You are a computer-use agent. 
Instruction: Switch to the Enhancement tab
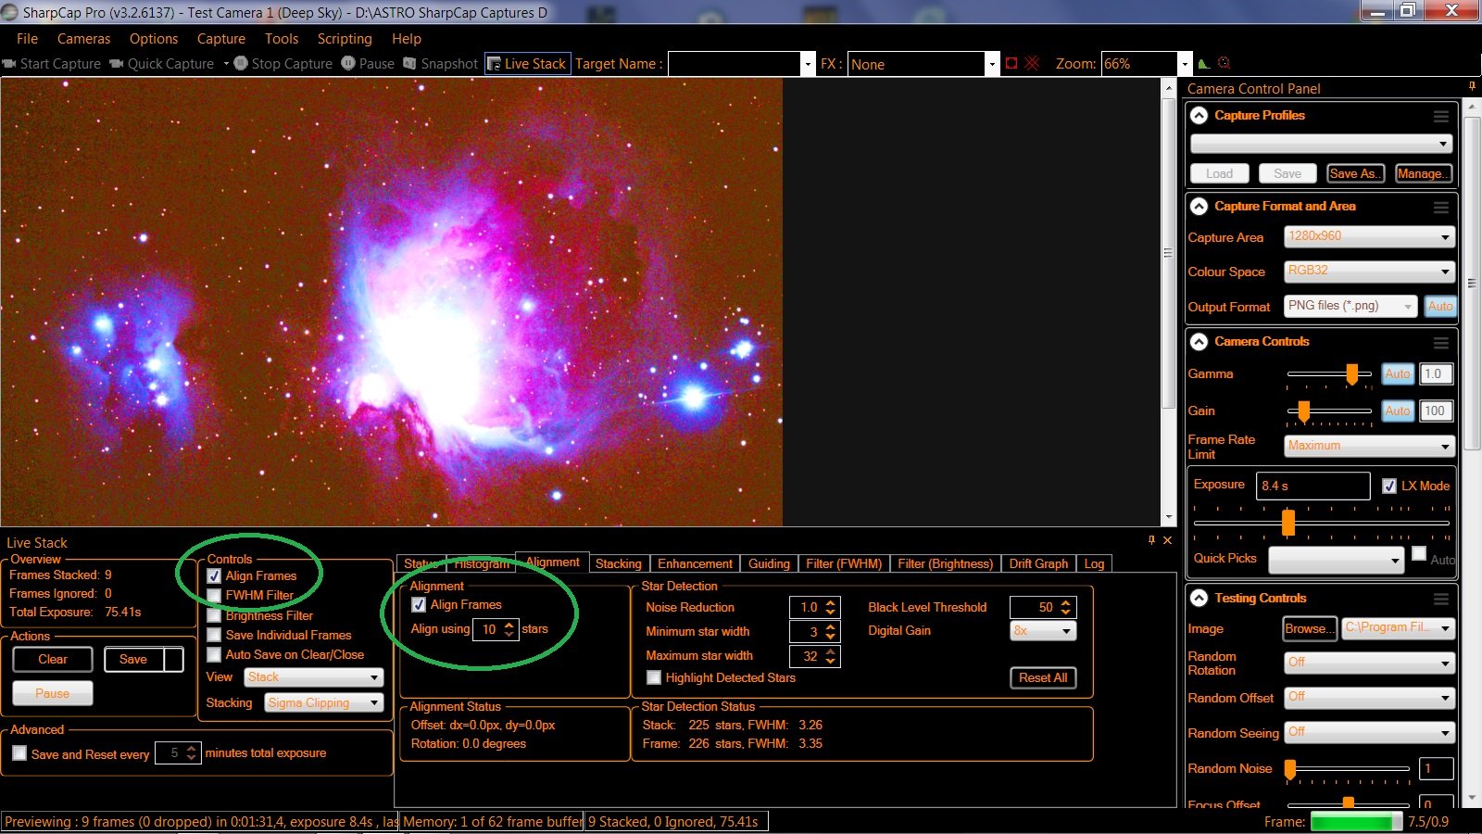pyautogui.click(x=695, y=563)
